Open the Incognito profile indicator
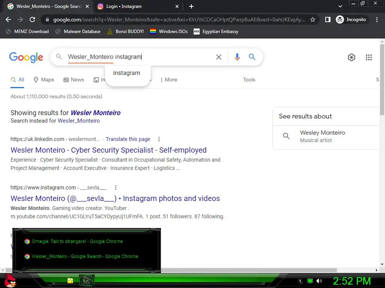Image resolution: width=385 pixels, height=288 pixels. 351,19
